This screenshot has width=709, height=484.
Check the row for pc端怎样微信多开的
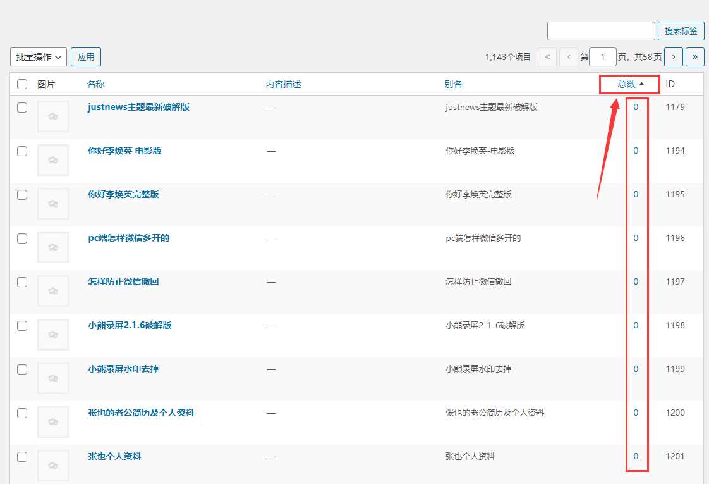[22, 239]
